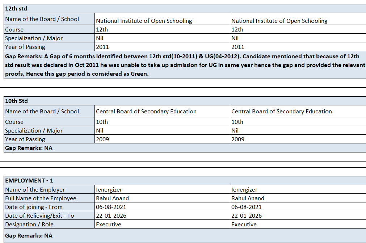Select the 'Designation / Role' label cell
This screenshot has width=366, height=243.
29,225
